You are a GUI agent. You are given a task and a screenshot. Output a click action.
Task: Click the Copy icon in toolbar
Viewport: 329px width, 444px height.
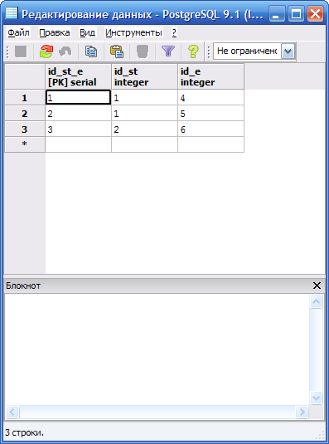tap(91, 51)
